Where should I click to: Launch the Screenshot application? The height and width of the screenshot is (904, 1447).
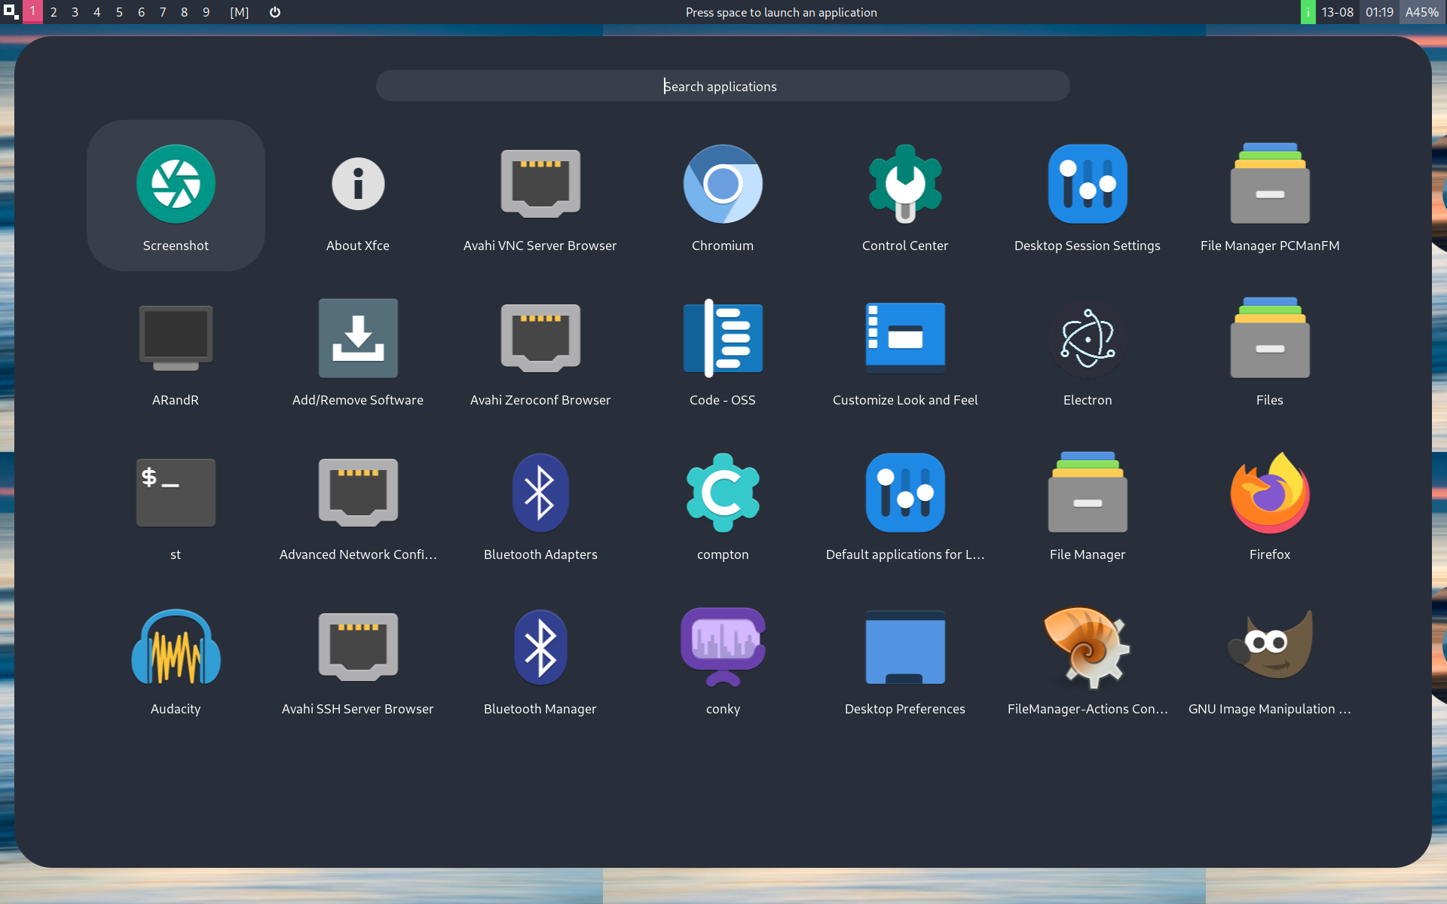pos(176,196)
